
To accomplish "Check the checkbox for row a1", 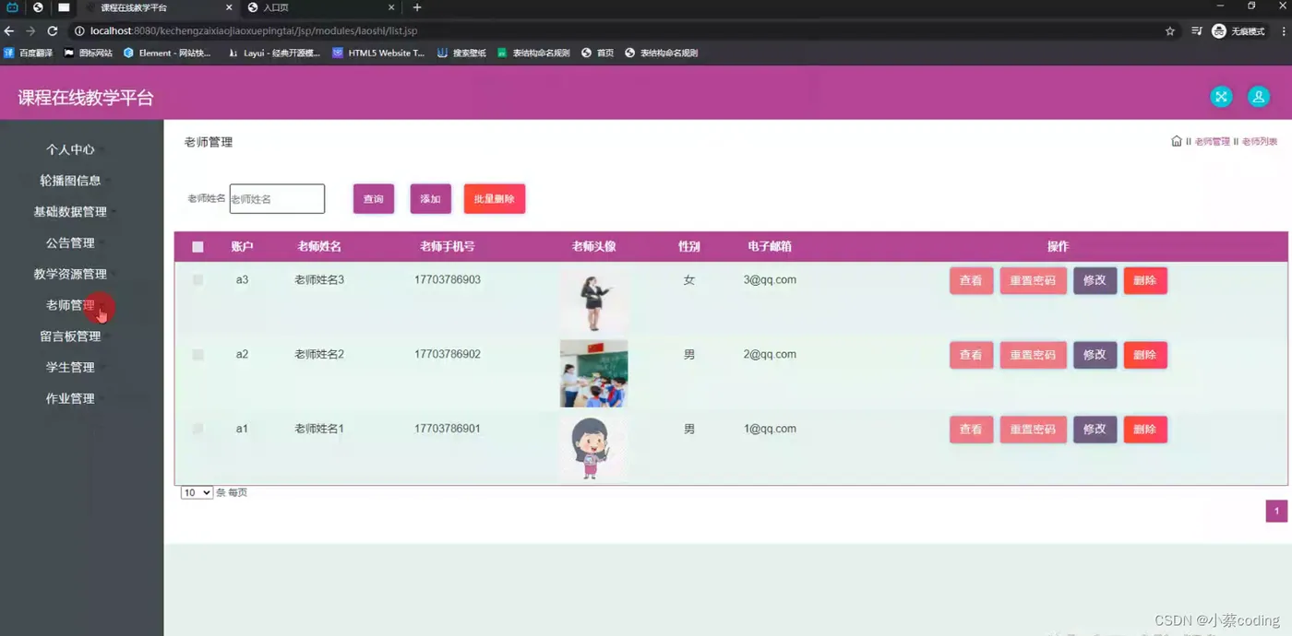I will click(x=197, y=429).
